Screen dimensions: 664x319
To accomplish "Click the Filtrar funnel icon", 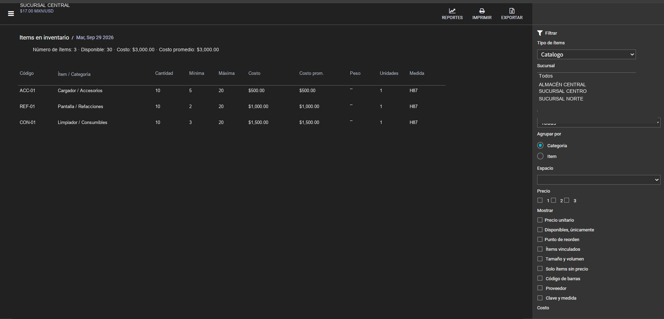I will (540, 33).
